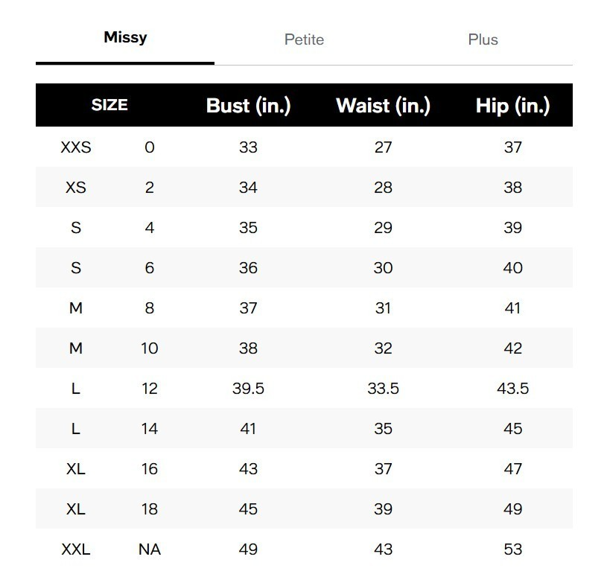The height and width of the screenshot is (574, 607).
Task: Click the SIZE column header
Action: click(x=109, y=105)
